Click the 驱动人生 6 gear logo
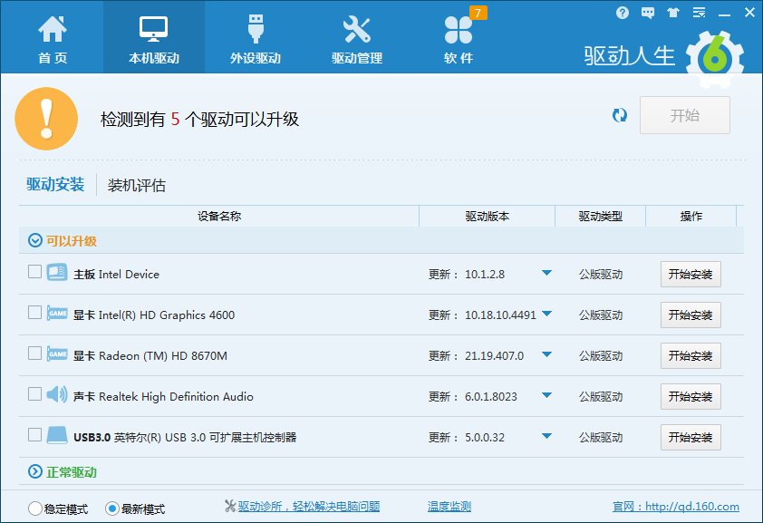This screenshot has width=763, height=523. [714, 59]
